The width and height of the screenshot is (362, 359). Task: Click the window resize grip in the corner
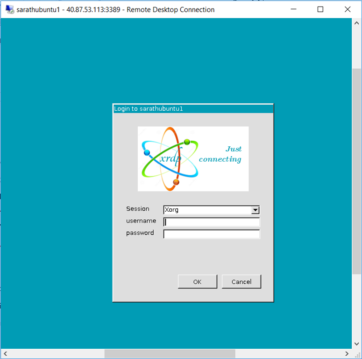[x=357, y=354]
